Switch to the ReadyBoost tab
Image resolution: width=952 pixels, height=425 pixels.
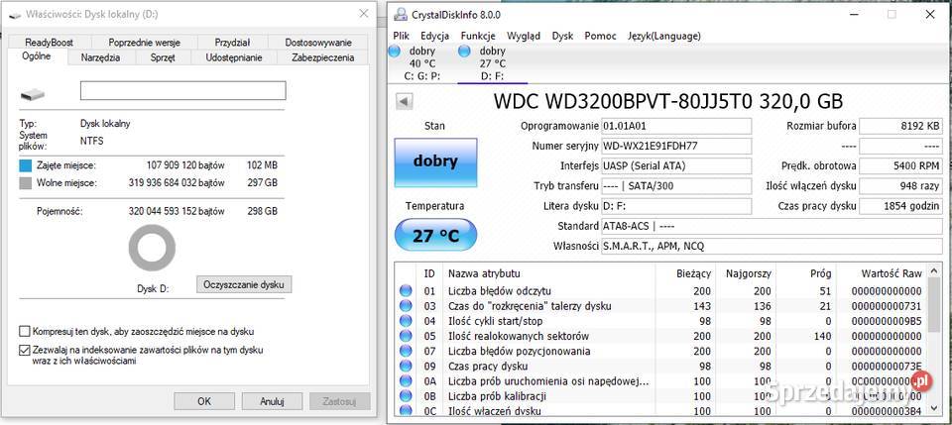50,43
